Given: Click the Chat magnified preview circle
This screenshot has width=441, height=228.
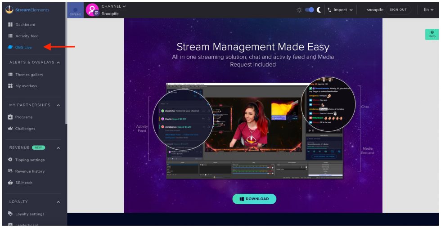Looking at the screenshot, I should (328, 105).
